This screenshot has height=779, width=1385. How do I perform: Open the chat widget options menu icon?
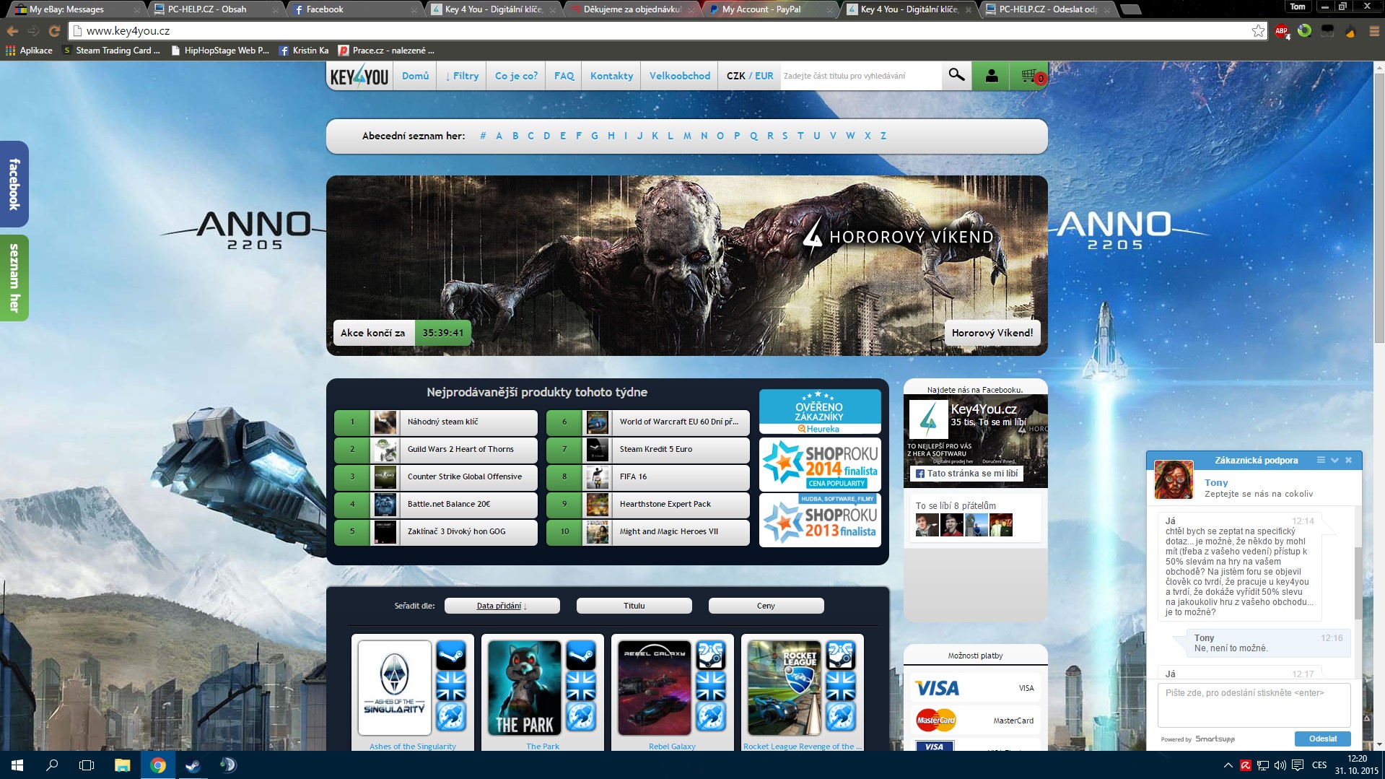tap(1321, 460)
